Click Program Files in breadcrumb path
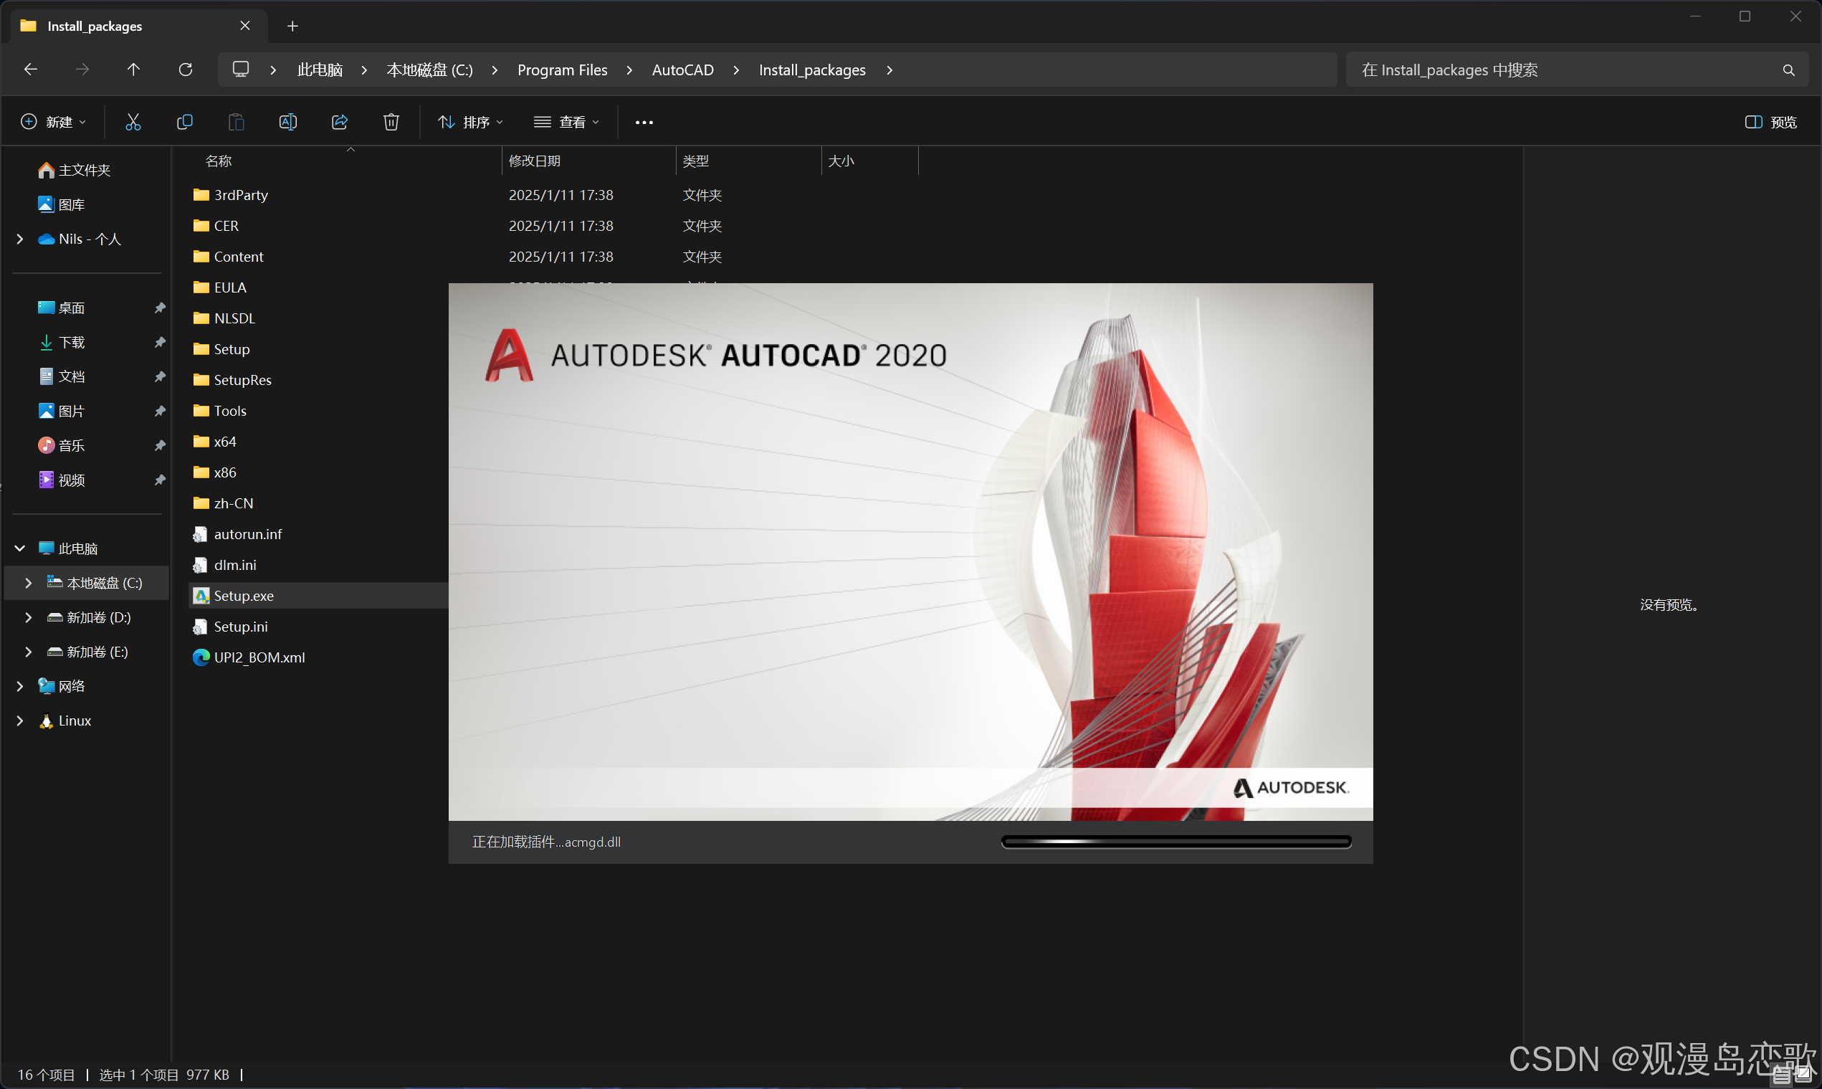1822x1089 pixels. click(x=562, y=70)
